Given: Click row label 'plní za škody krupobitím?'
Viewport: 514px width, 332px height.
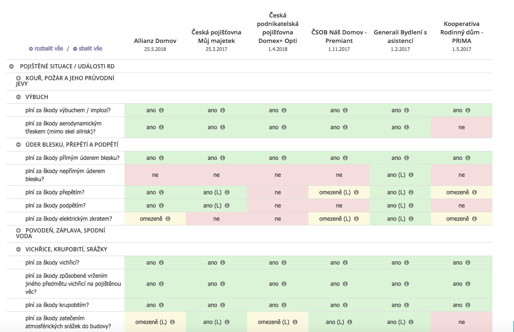Looking at the screenshot, I should click(x=57, y=305).
